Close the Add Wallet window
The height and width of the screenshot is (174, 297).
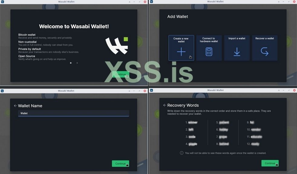[294, 2]
